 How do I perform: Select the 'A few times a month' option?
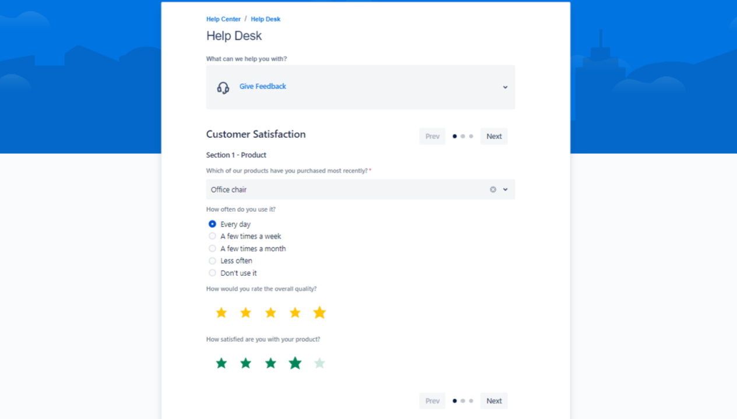pyautogui.click(x=213, y=248)
